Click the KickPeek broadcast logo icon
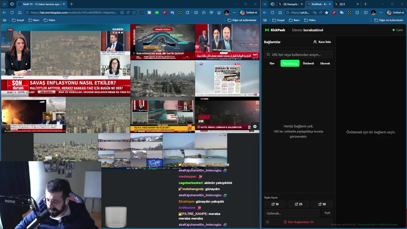407x229 pixels. point(267,30)
